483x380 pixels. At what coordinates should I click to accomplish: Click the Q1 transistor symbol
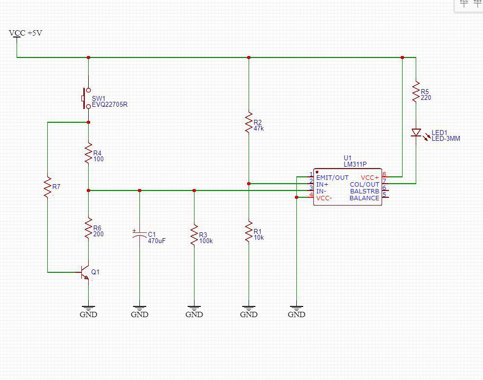point(85,274)
